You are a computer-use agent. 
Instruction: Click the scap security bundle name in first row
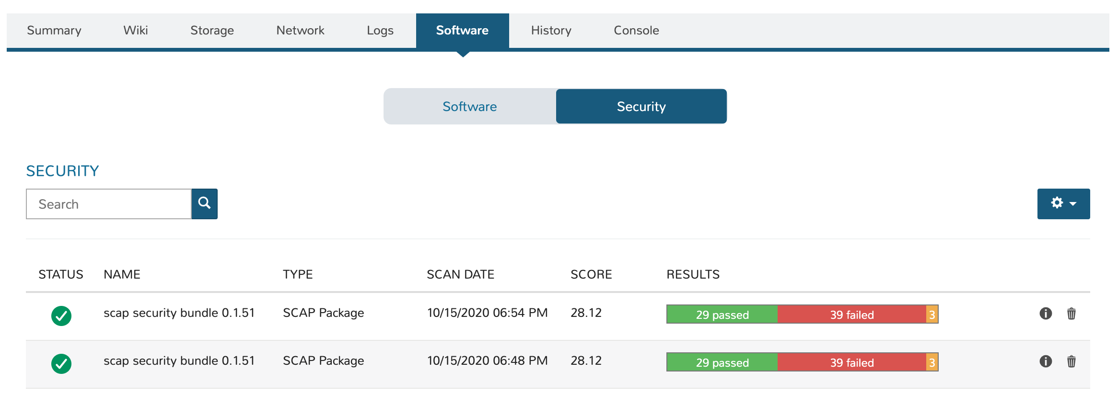click(179, 313)
